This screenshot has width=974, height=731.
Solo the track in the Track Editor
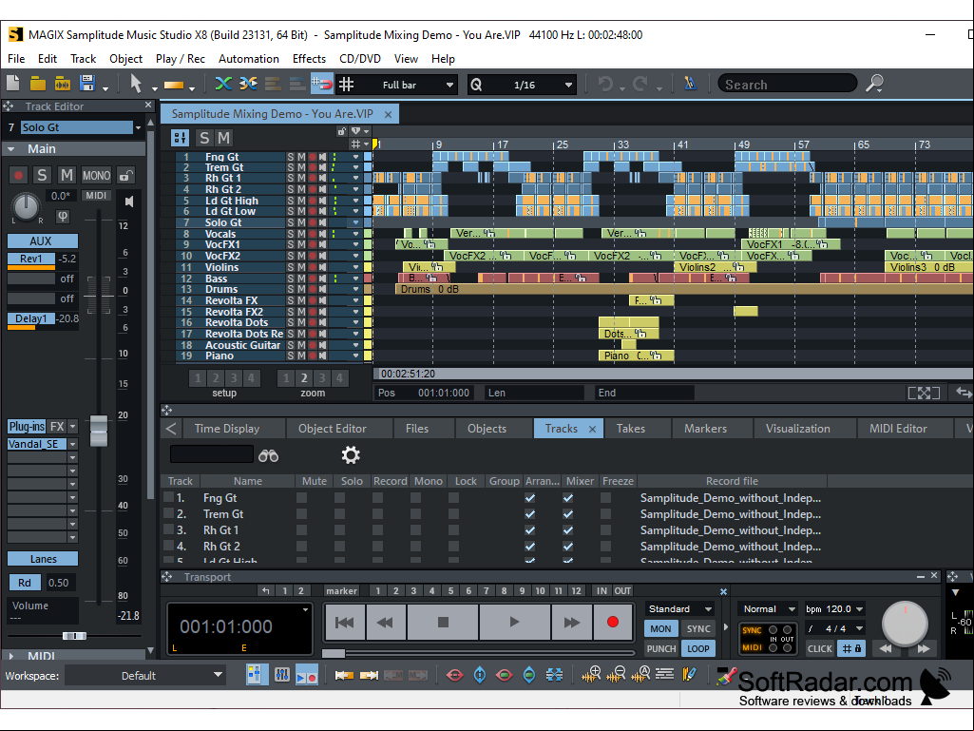(x=42, y=175)
